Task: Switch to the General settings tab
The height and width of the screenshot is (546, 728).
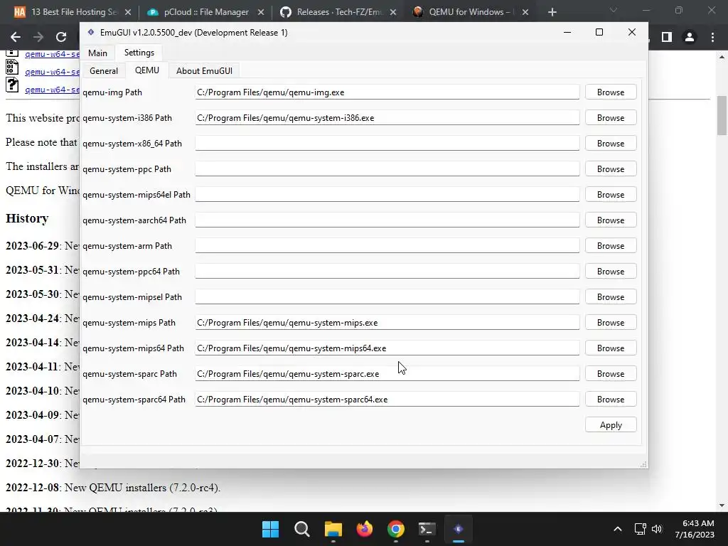Action: click(x=104, y=70)
